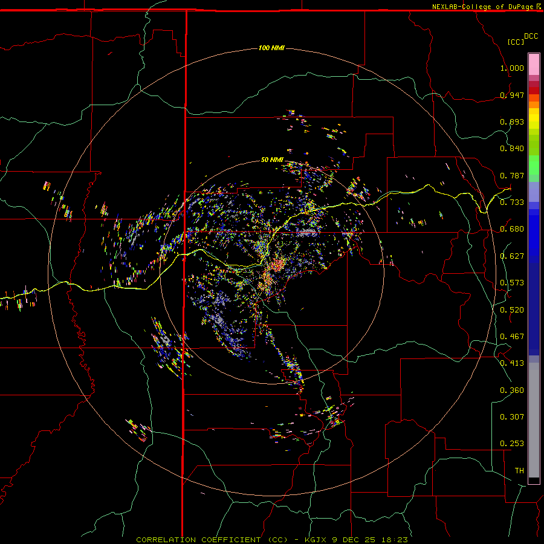Click the CORRELATION COEFFICIENT (CC) caption text

(212, 540)
